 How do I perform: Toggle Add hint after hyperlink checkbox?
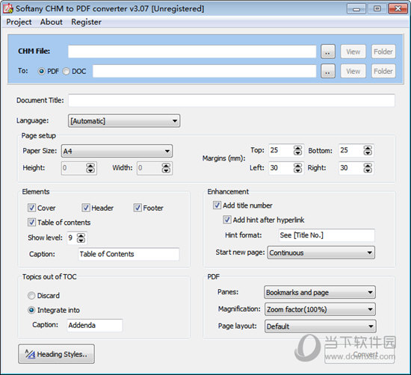[x=227, y=220]
